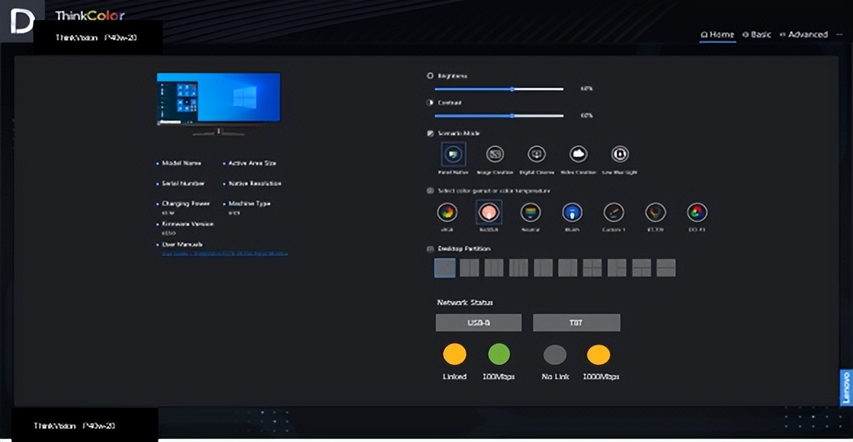Enable the Low Blue Light mode
Viewport: 853px width, 442px height.
pyautogui.click(x=619, y=154)
